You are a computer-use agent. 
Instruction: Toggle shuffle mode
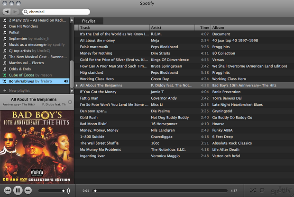tap(253, 190)
